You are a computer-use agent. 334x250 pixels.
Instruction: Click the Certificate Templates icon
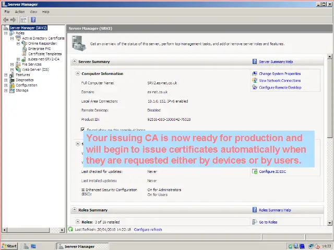[x=25, y=54]
